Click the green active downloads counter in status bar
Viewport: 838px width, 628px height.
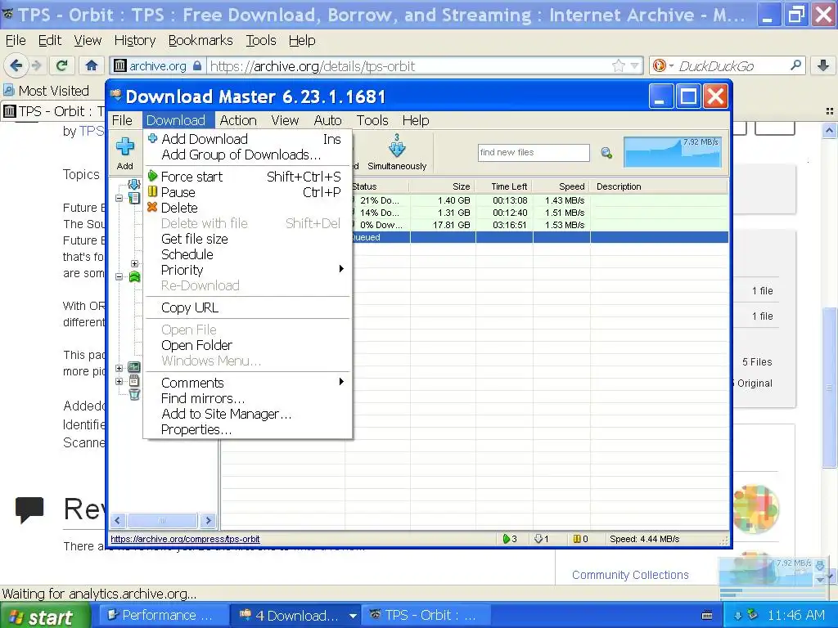(510, 539)
